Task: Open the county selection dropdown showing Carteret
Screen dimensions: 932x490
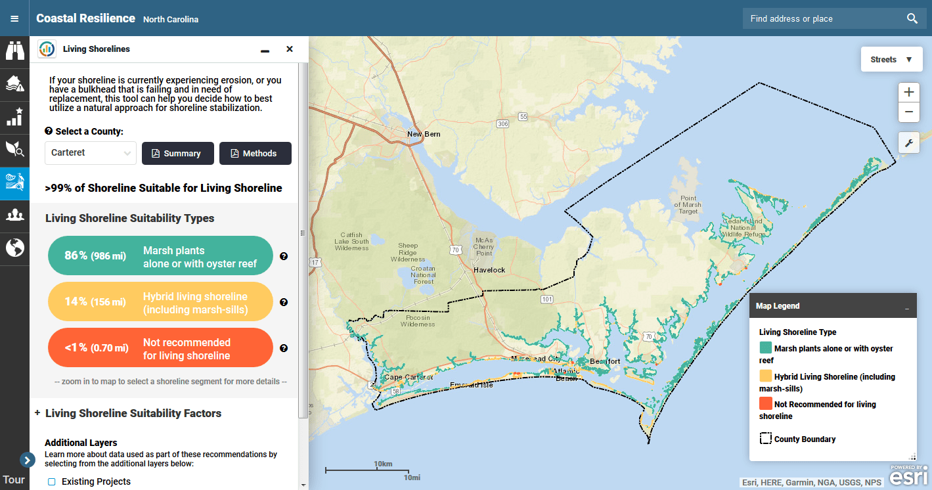Action: click(x=90, y=153)
